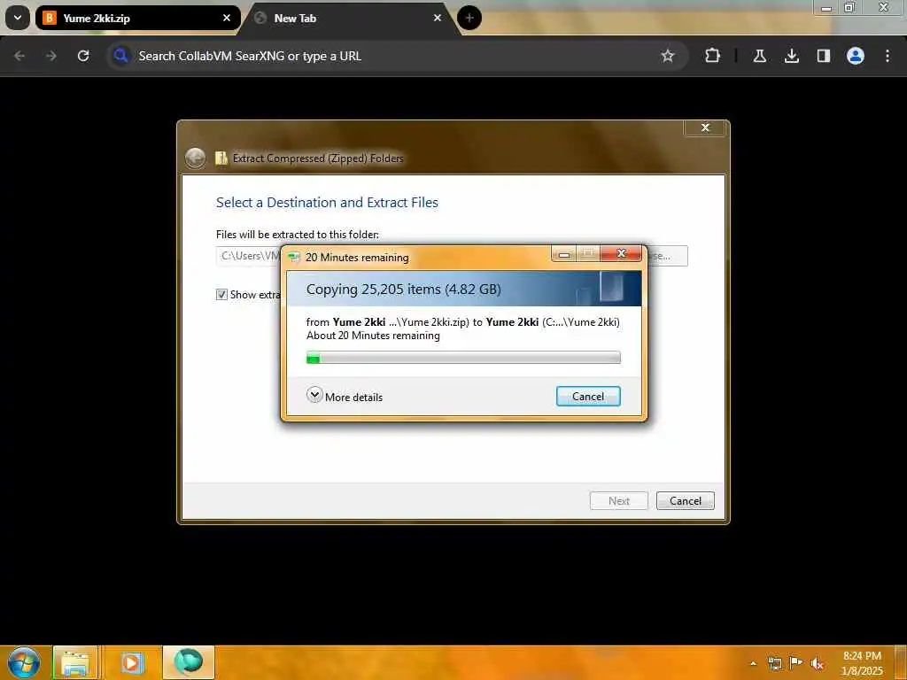Minimize the browser window

click(826, 8)
